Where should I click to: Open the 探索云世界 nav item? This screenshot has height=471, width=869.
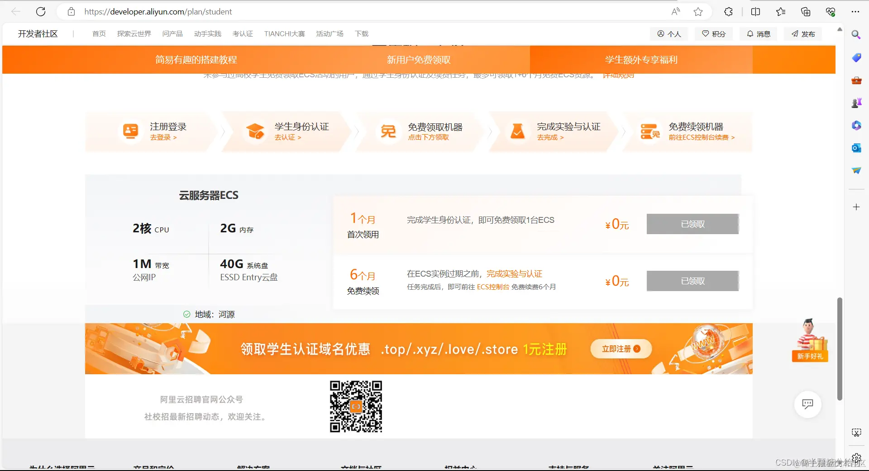click(x=134, y=34)
